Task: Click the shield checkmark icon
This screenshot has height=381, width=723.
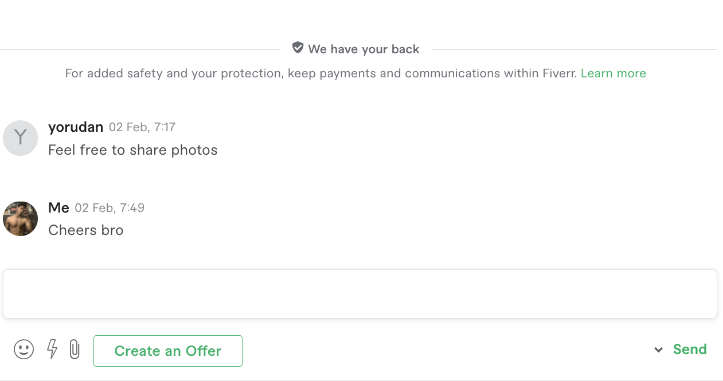Action: 298,48
